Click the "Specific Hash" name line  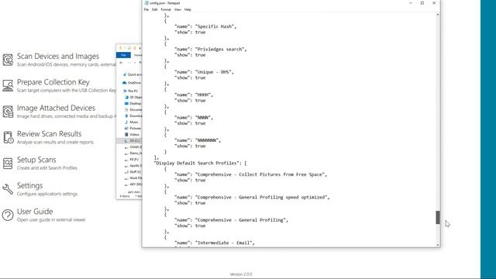[x=205, y=26]
